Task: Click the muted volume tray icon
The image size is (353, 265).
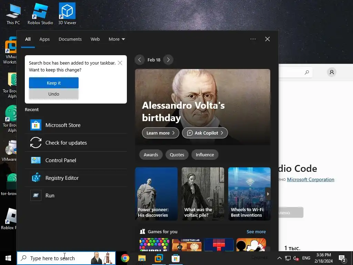Action: (296, 258)
